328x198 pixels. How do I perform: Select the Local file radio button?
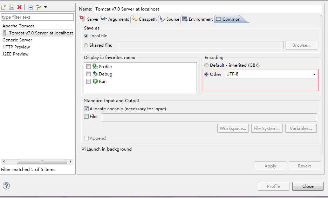tap(86, 36)
